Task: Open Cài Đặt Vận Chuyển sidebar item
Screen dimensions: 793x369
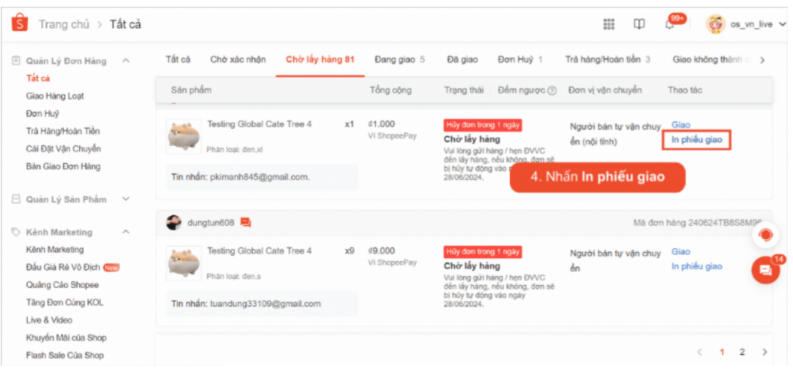Action: tap(63, 149)
